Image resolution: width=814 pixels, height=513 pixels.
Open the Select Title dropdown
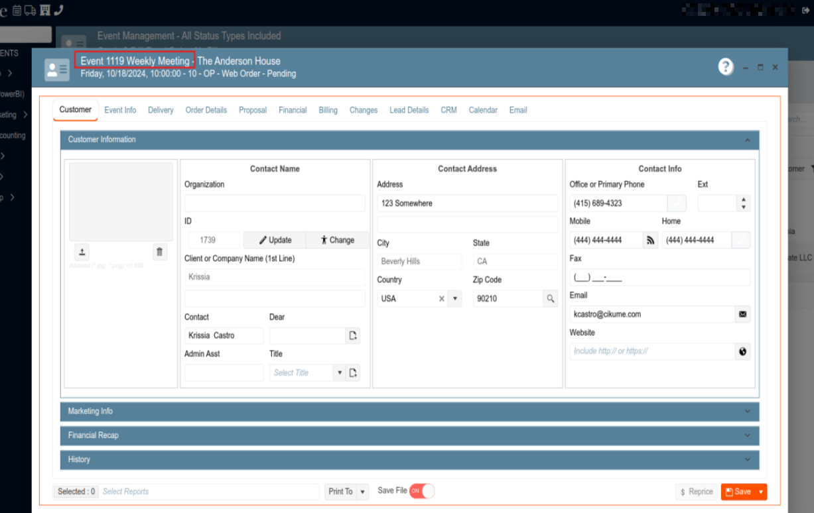pos(339,373)
